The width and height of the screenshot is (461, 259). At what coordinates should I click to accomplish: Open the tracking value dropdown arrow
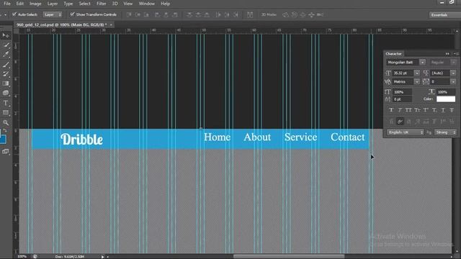(x=453, y=81)
